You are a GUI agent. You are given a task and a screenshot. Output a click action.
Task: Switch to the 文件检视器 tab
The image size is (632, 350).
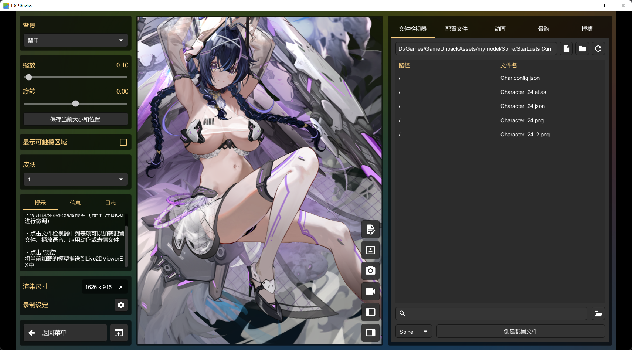[x=412, y=29]
